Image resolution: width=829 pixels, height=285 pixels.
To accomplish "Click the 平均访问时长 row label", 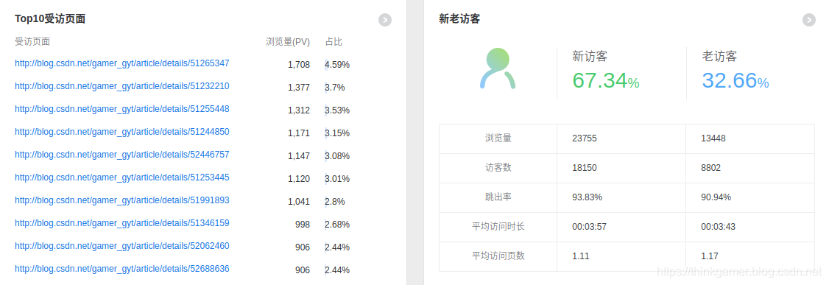I will click(498, 227).
